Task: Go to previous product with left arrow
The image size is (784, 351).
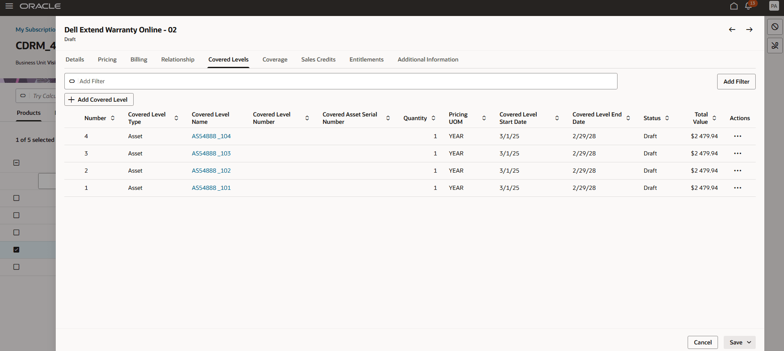Action: pos(732,30)
